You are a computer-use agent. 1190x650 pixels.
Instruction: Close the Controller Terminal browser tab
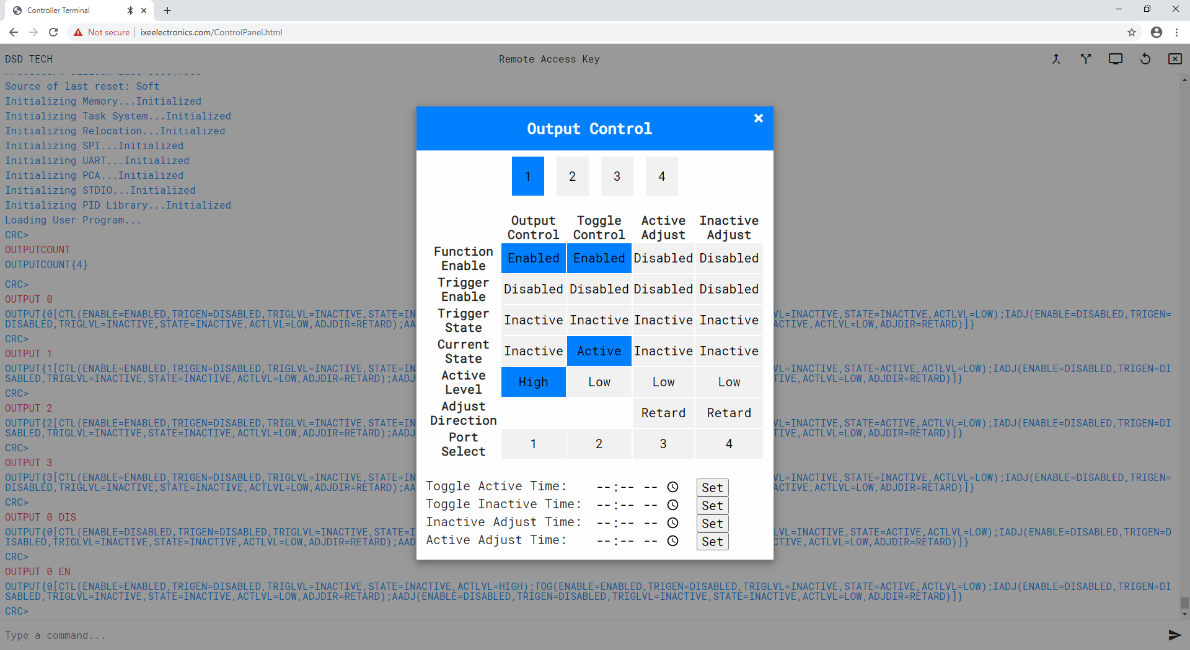coord(144,11)
